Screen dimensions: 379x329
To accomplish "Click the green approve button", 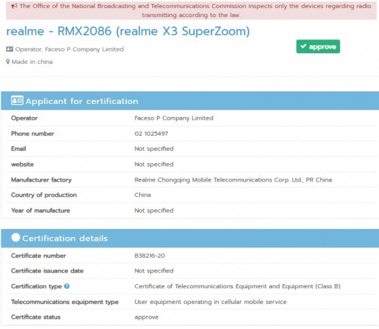I will 318,47.
